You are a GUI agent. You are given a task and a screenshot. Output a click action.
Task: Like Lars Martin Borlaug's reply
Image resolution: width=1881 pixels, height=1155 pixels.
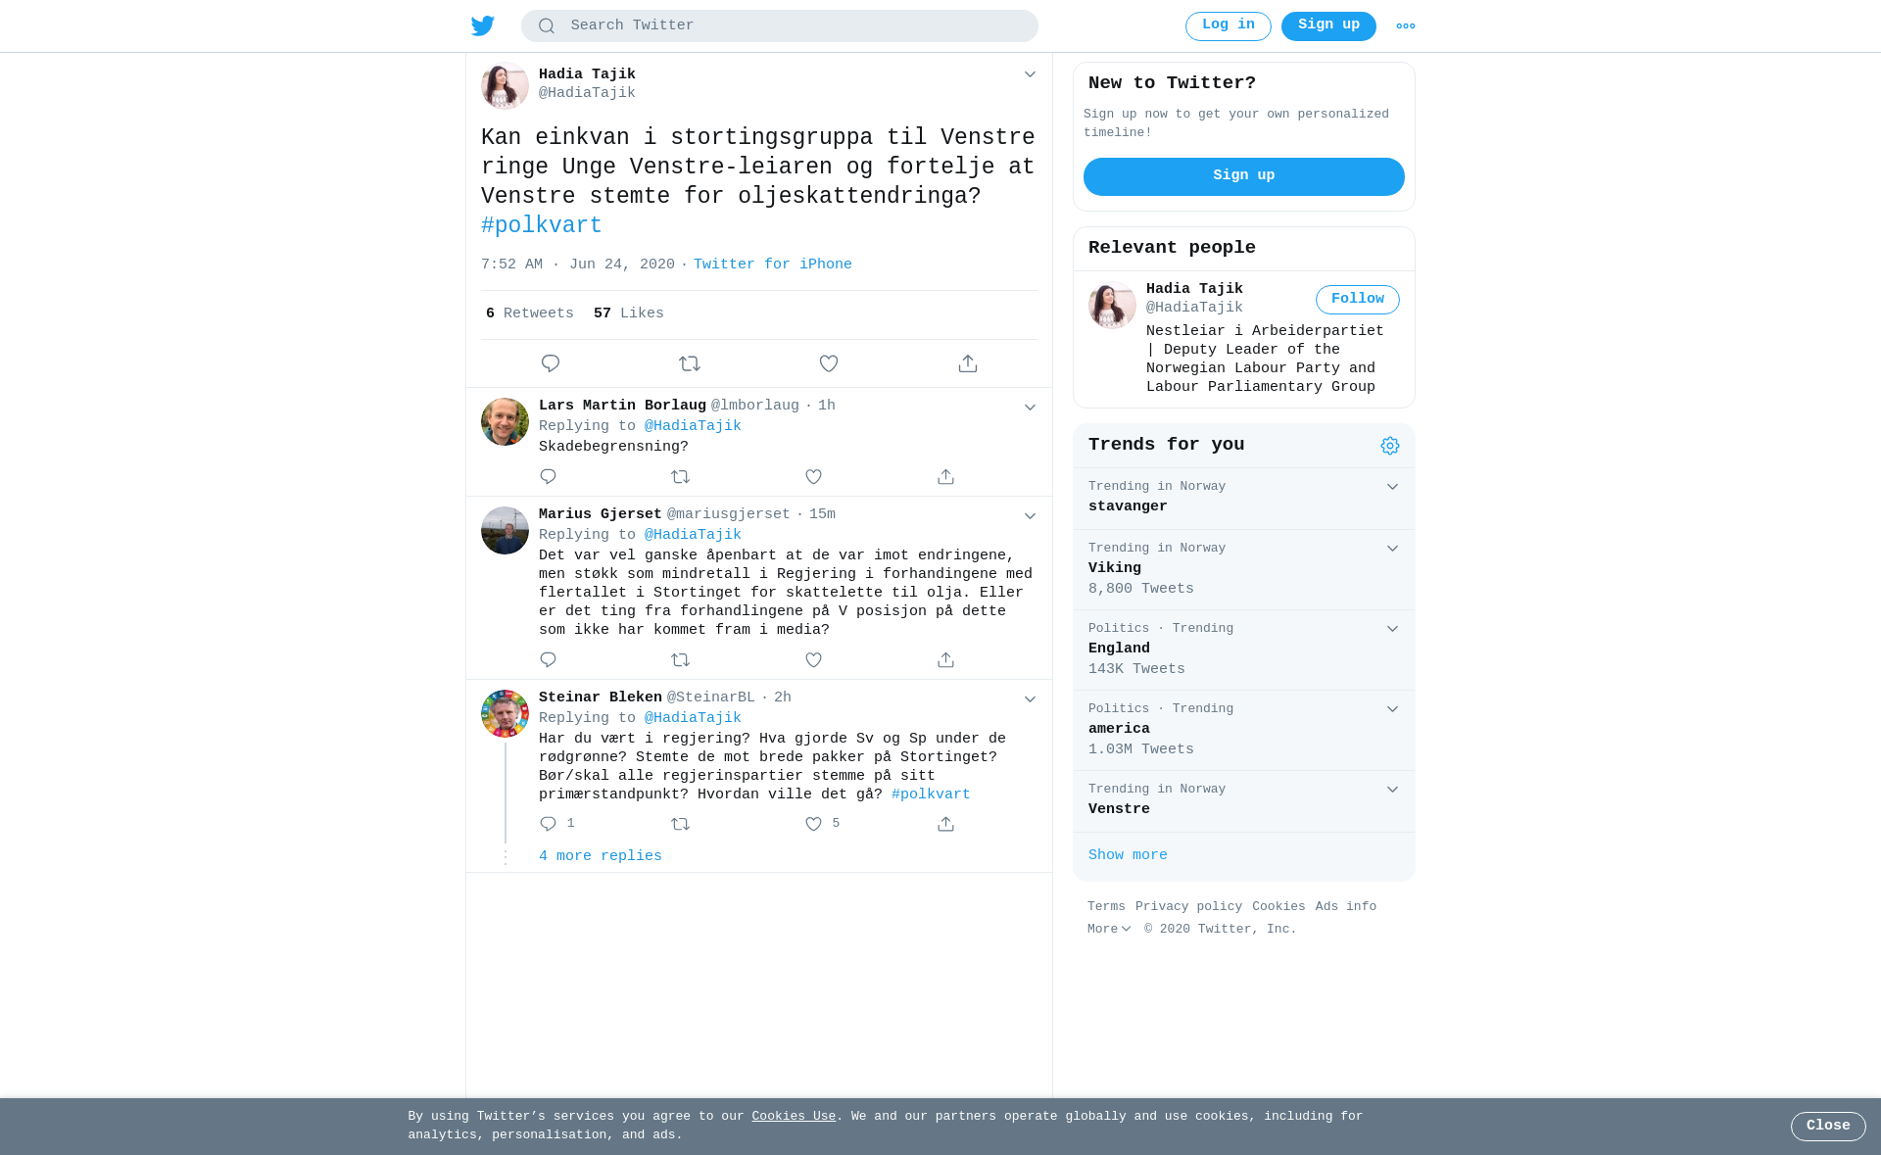[813, 477]
